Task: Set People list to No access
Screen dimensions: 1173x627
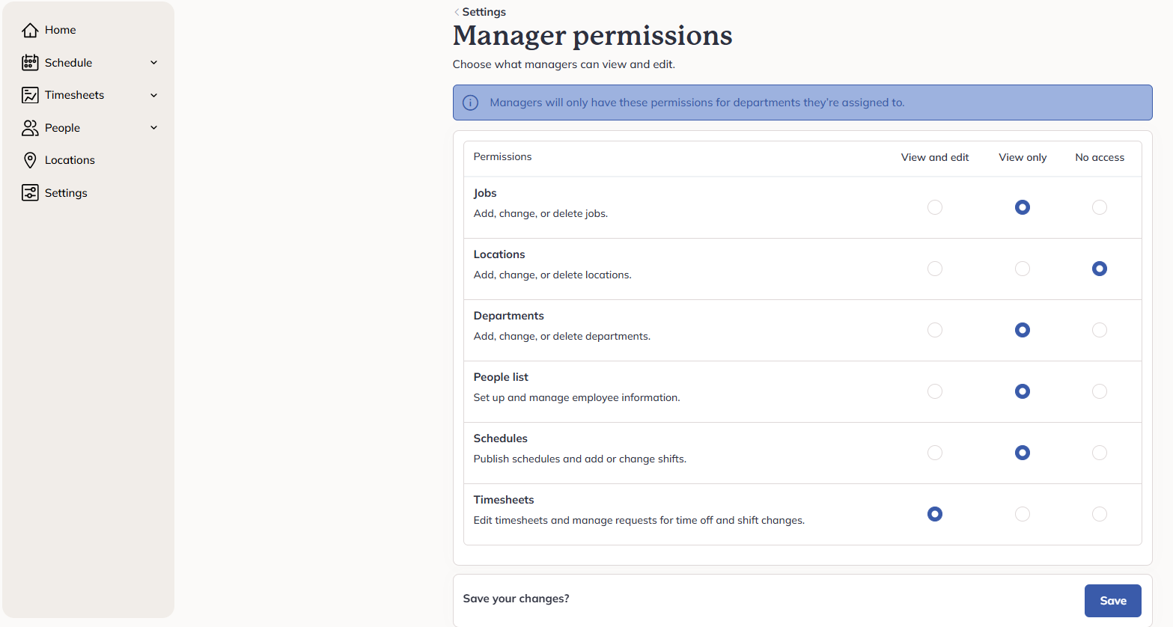Action: point(1100,391)
